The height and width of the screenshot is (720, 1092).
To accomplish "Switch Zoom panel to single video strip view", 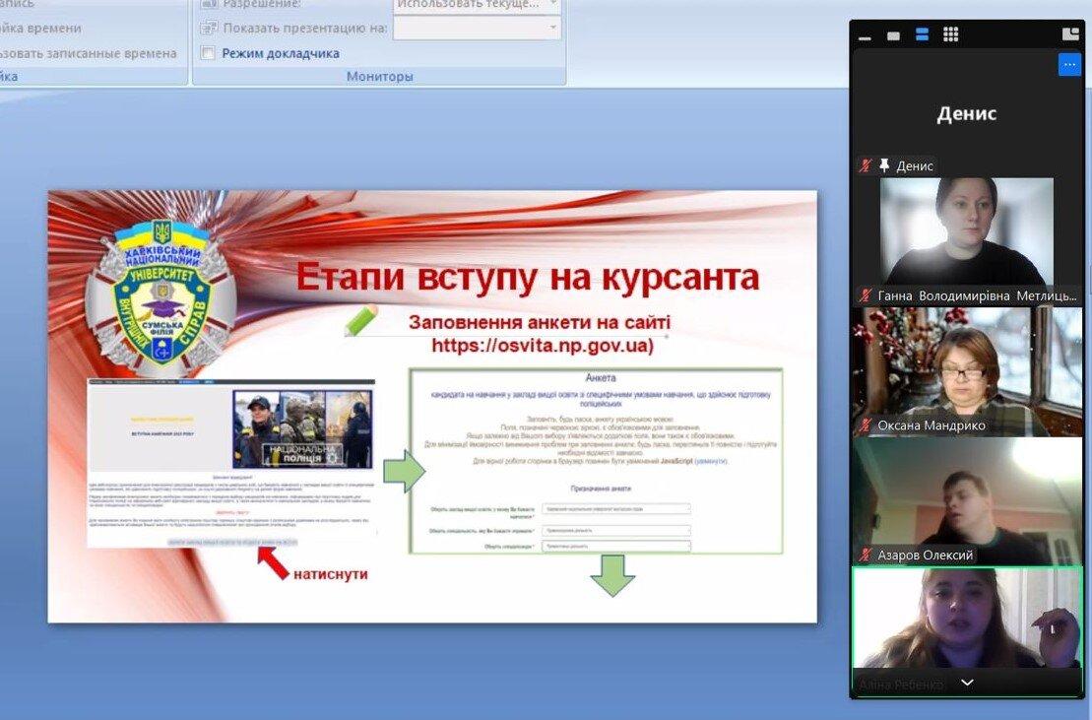I will (893, 34).
